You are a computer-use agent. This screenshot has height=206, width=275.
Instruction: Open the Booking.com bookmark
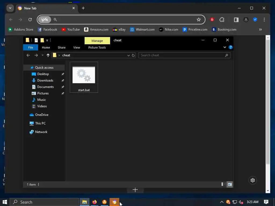(x=224, y=30)
